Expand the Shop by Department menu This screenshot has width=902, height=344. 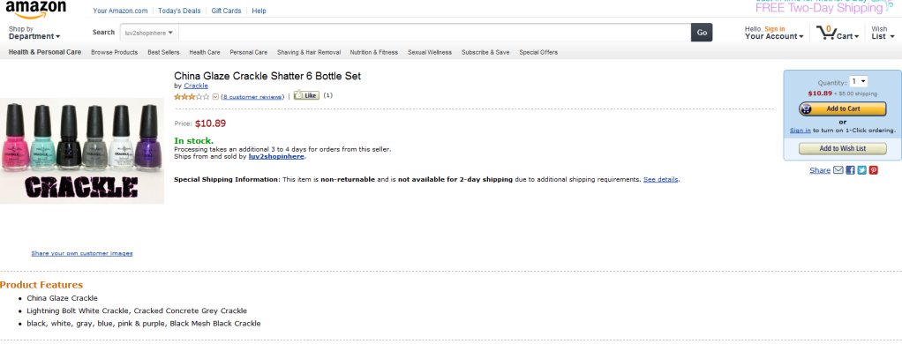34,33
